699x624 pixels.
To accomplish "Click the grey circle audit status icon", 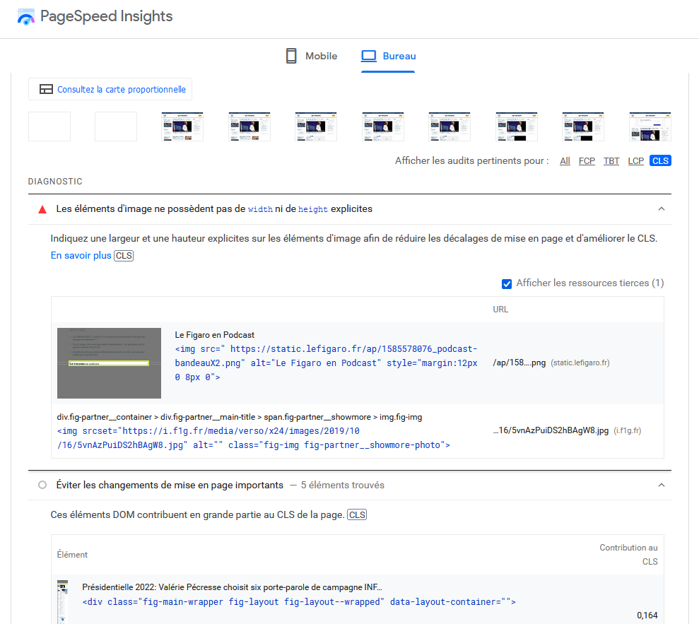I will (42, 485).
